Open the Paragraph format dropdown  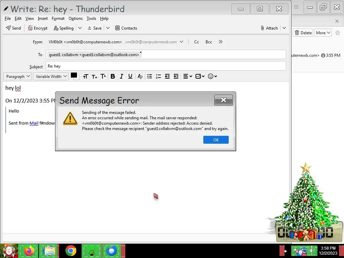17,76
